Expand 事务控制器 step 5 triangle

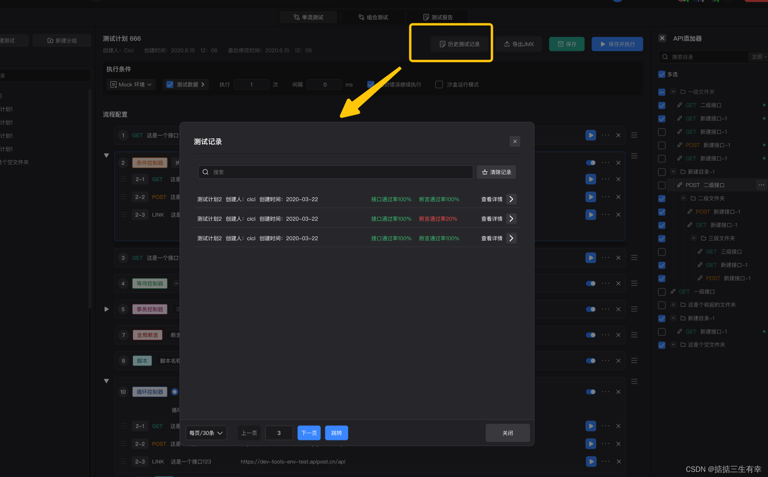coord(106,309)
